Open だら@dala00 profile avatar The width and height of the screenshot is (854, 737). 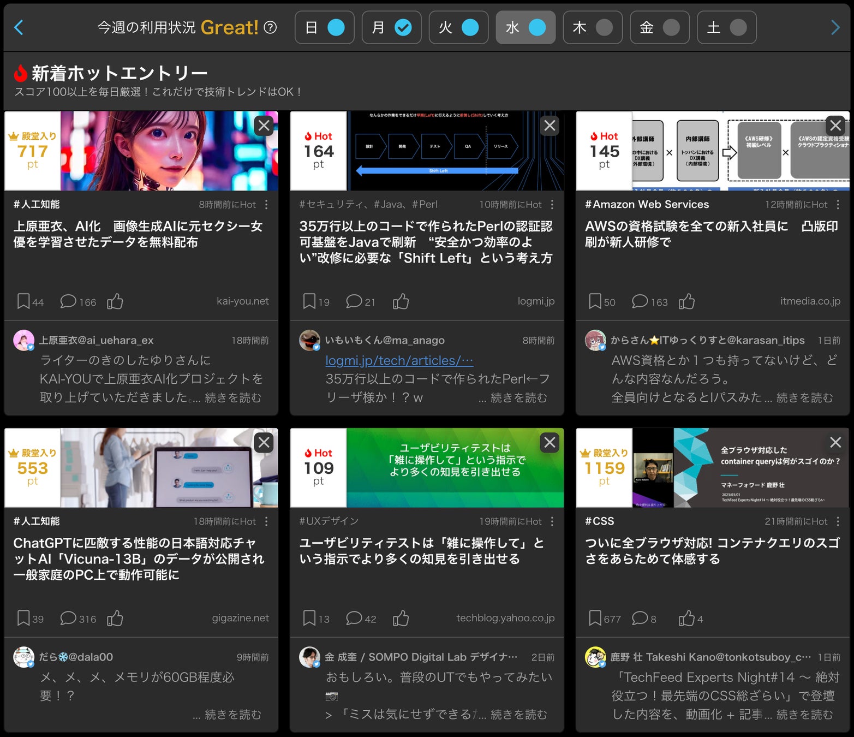point(23,657)
